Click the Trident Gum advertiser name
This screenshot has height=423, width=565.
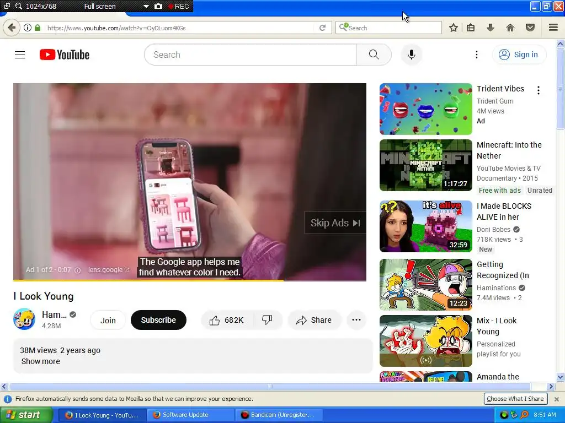[495, 101]
